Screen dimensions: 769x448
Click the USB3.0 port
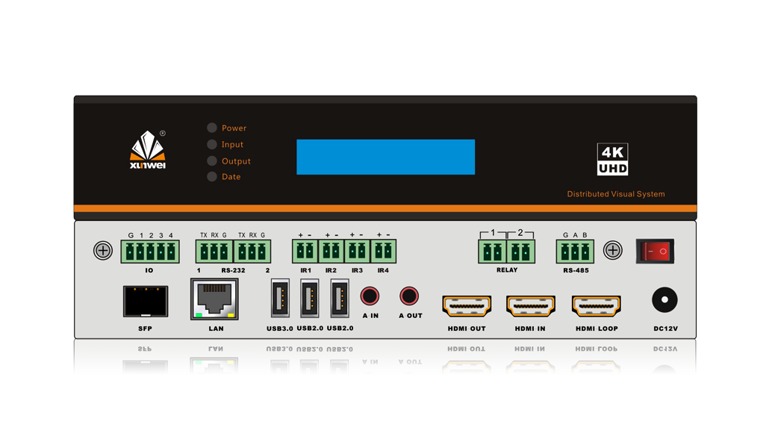coord(280,299)
